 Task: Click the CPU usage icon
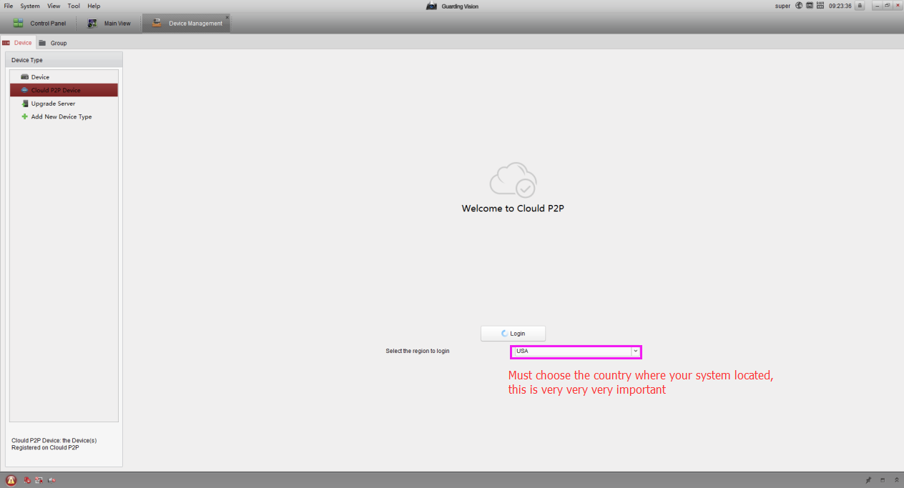810,6
